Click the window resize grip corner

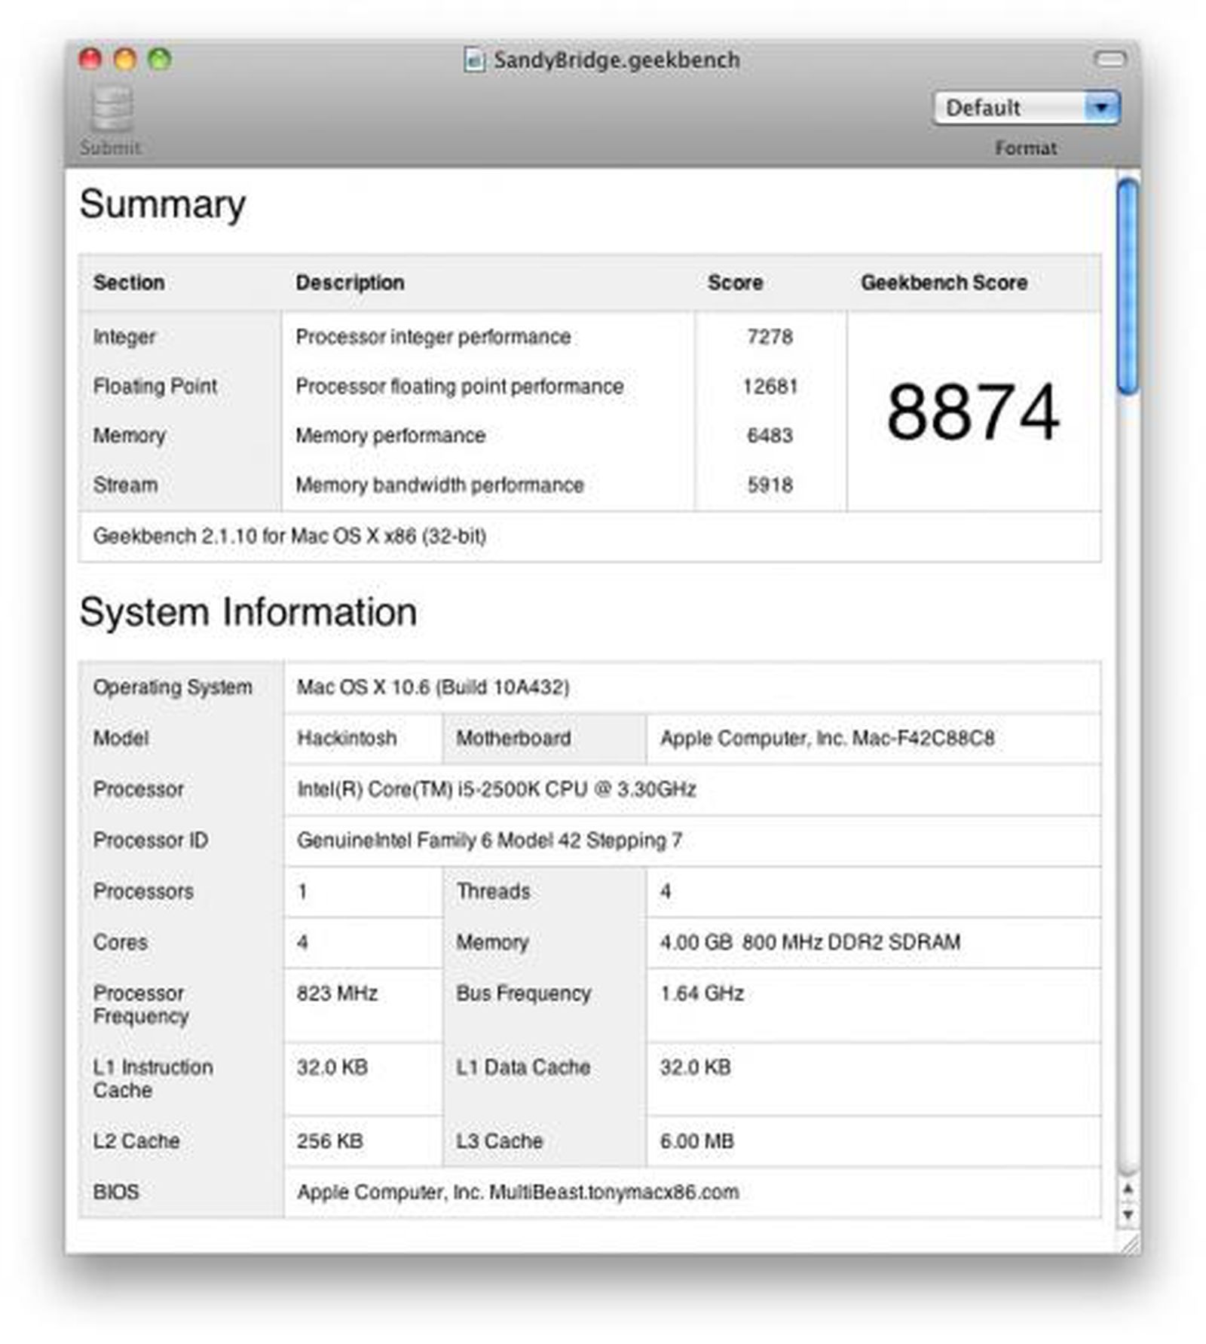coord(1130,1242)
